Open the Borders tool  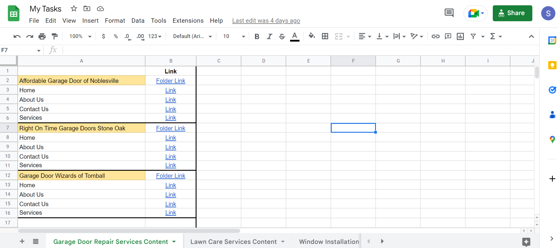pyautogui.click(x=325, y=36)
